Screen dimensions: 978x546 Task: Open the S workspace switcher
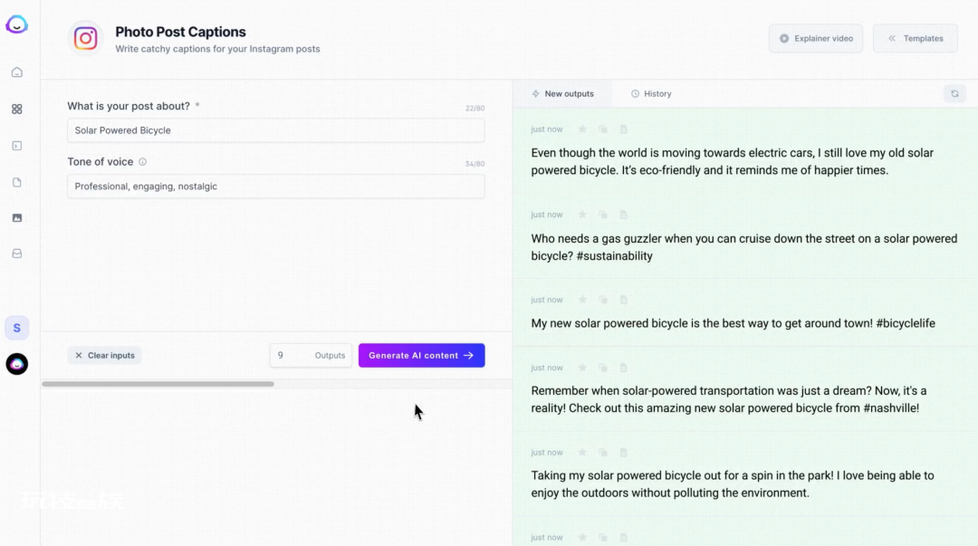pos(17,328)
